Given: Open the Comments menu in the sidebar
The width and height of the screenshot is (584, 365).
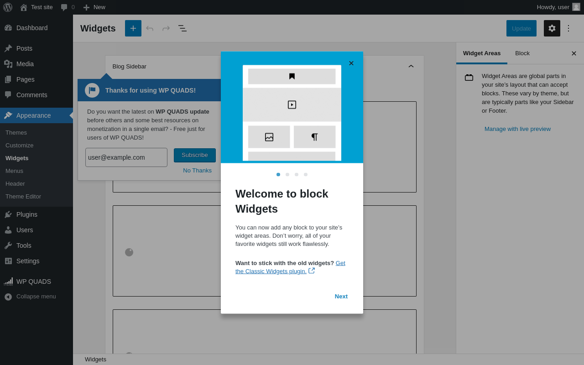Looking at the screenshot, I should pyautogui.click(x=36, y=95).
